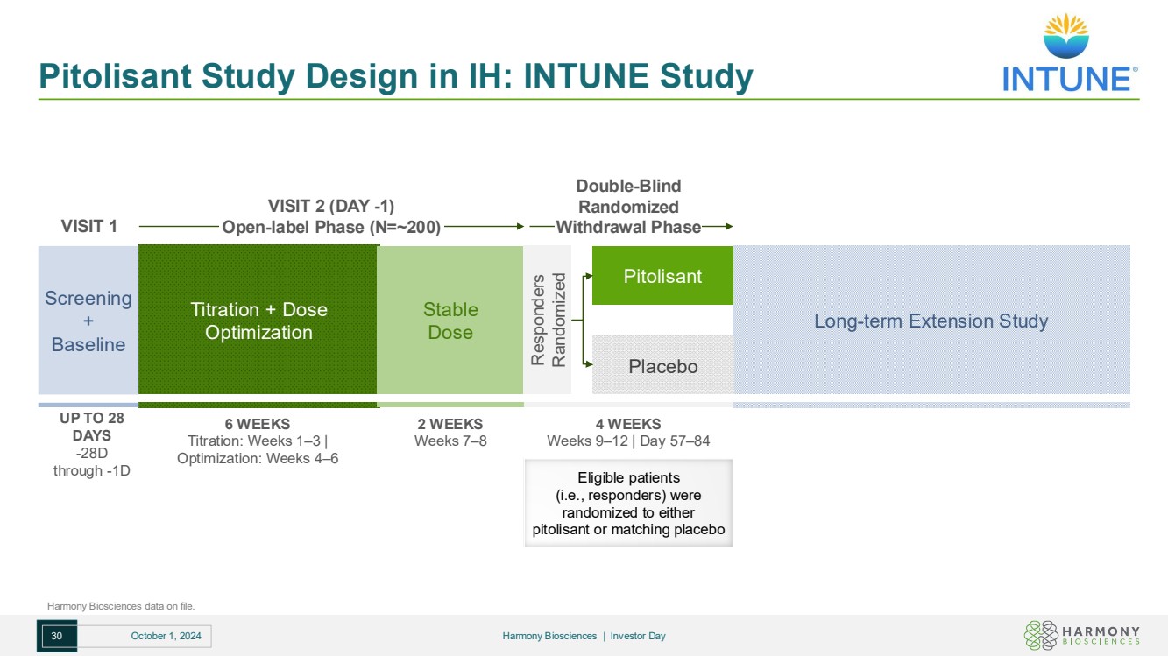Image resolution: width=1168 pixels, height=656 pixels.
Task: Click the INTUNE sunburst logo icon
Action: pyautogui.click(x=1065, y=35)
